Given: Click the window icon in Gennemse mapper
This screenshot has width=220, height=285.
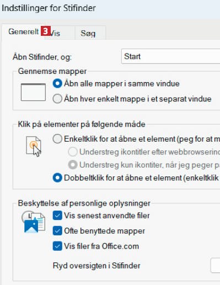Looking at the screenshot, I should pos(33,92).
